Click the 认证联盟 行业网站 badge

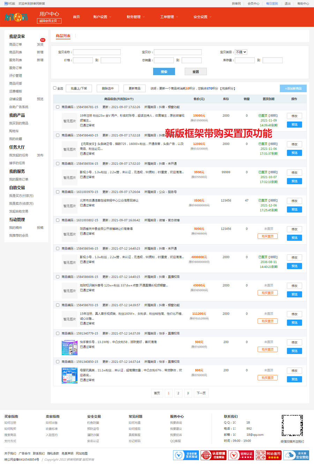click(x=213, y=455)
